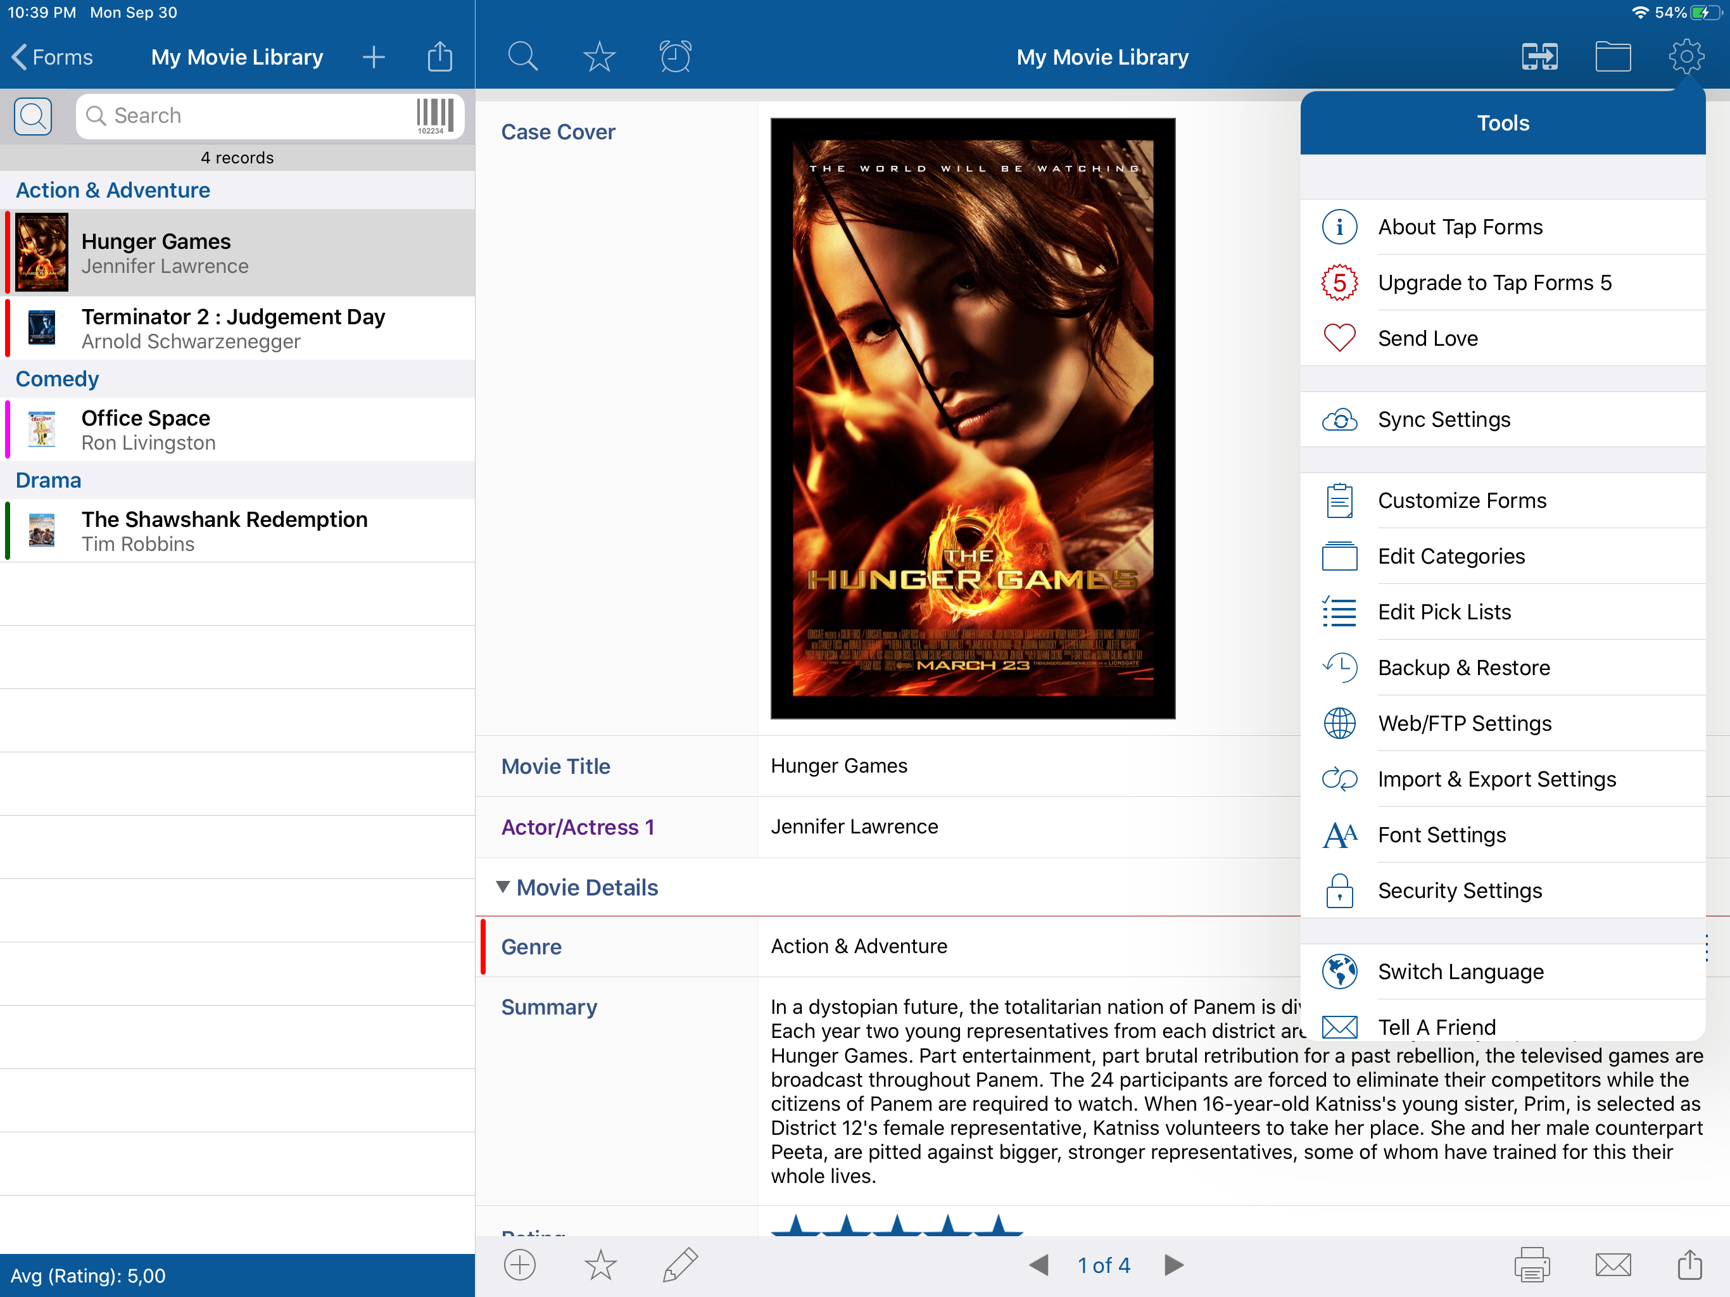Collapse the Movie Details section triangle
The width and height of the screenshot is (1730, 1297).
(x=503, y=887)
